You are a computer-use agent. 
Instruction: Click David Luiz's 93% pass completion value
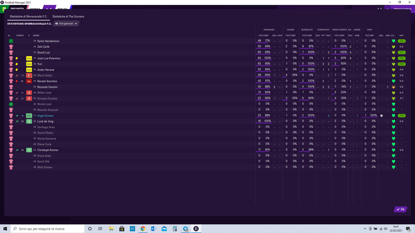point(267,52)
